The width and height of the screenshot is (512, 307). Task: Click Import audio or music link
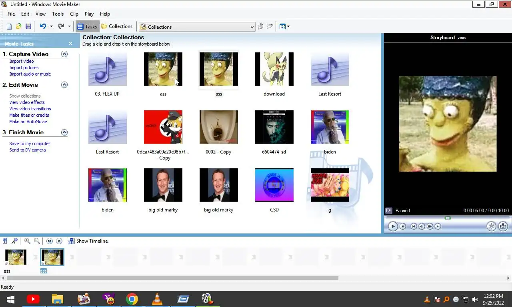pyautogui.click(x=30, y=74)
